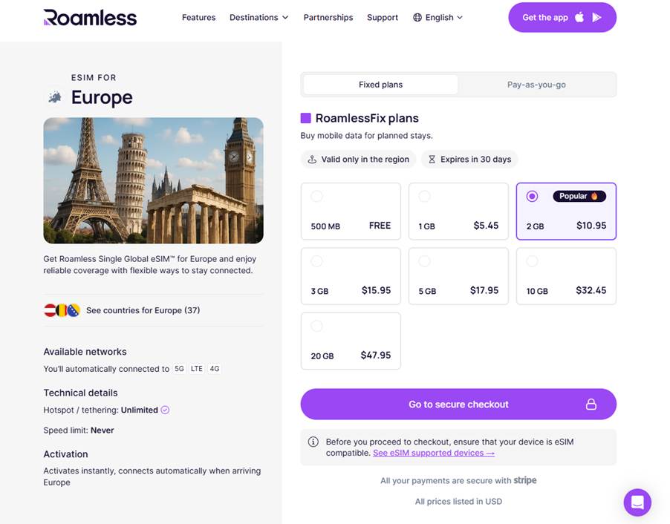The width and height of the screenshot is (670, 524).
Task: Choose the 20 GB $47.95 plan
Action: (351, 341)
